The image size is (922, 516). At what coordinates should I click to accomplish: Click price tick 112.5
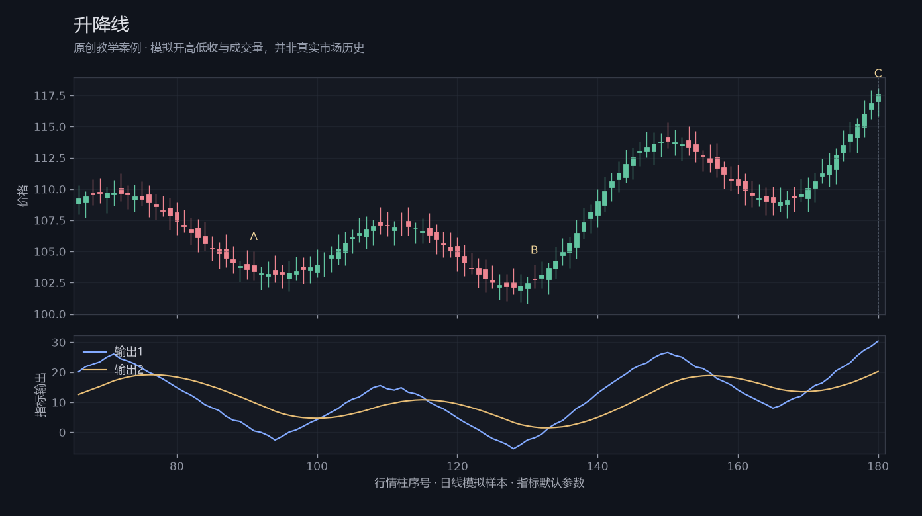point(50,158)
